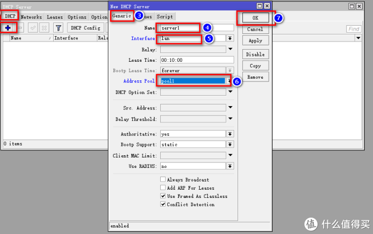Viewport: 373px width, 234px height.
Task: Sort list by the Name column header
Action: click(31, 38)
